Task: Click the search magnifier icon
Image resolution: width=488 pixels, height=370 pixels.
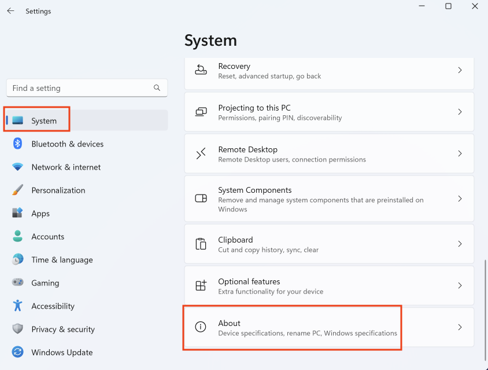Action: tap(157, 88)
